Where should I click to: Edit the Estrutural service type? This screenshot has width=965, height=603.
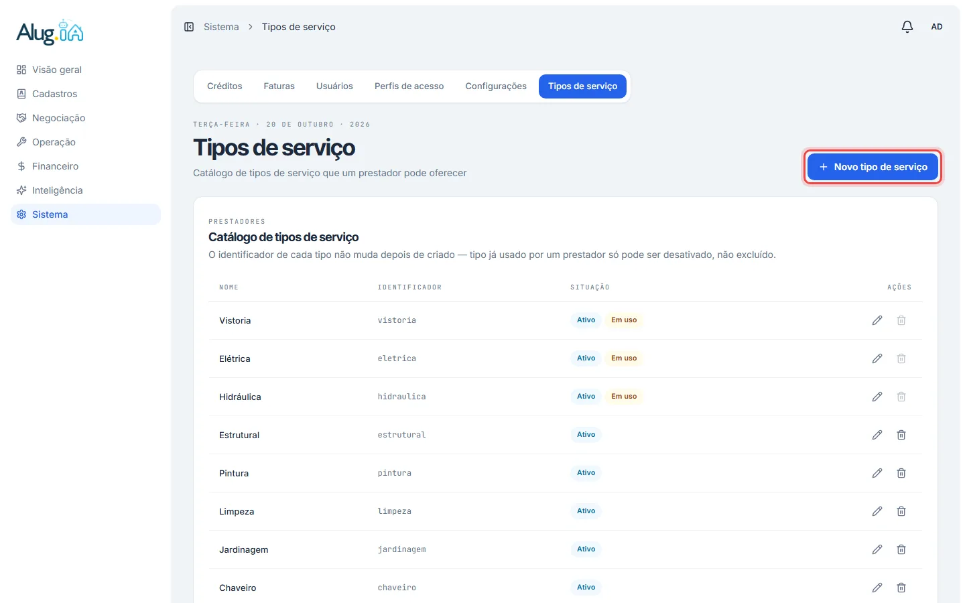(877, 435)
